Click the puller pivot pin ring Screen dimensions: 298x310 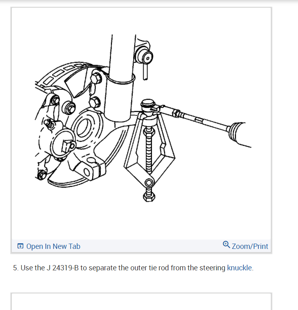tap(149, 183)
